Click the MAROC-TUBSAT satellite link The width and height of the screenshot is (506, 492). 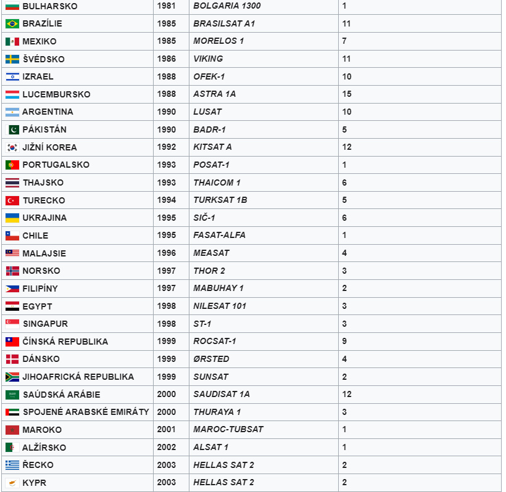point(228,430)
